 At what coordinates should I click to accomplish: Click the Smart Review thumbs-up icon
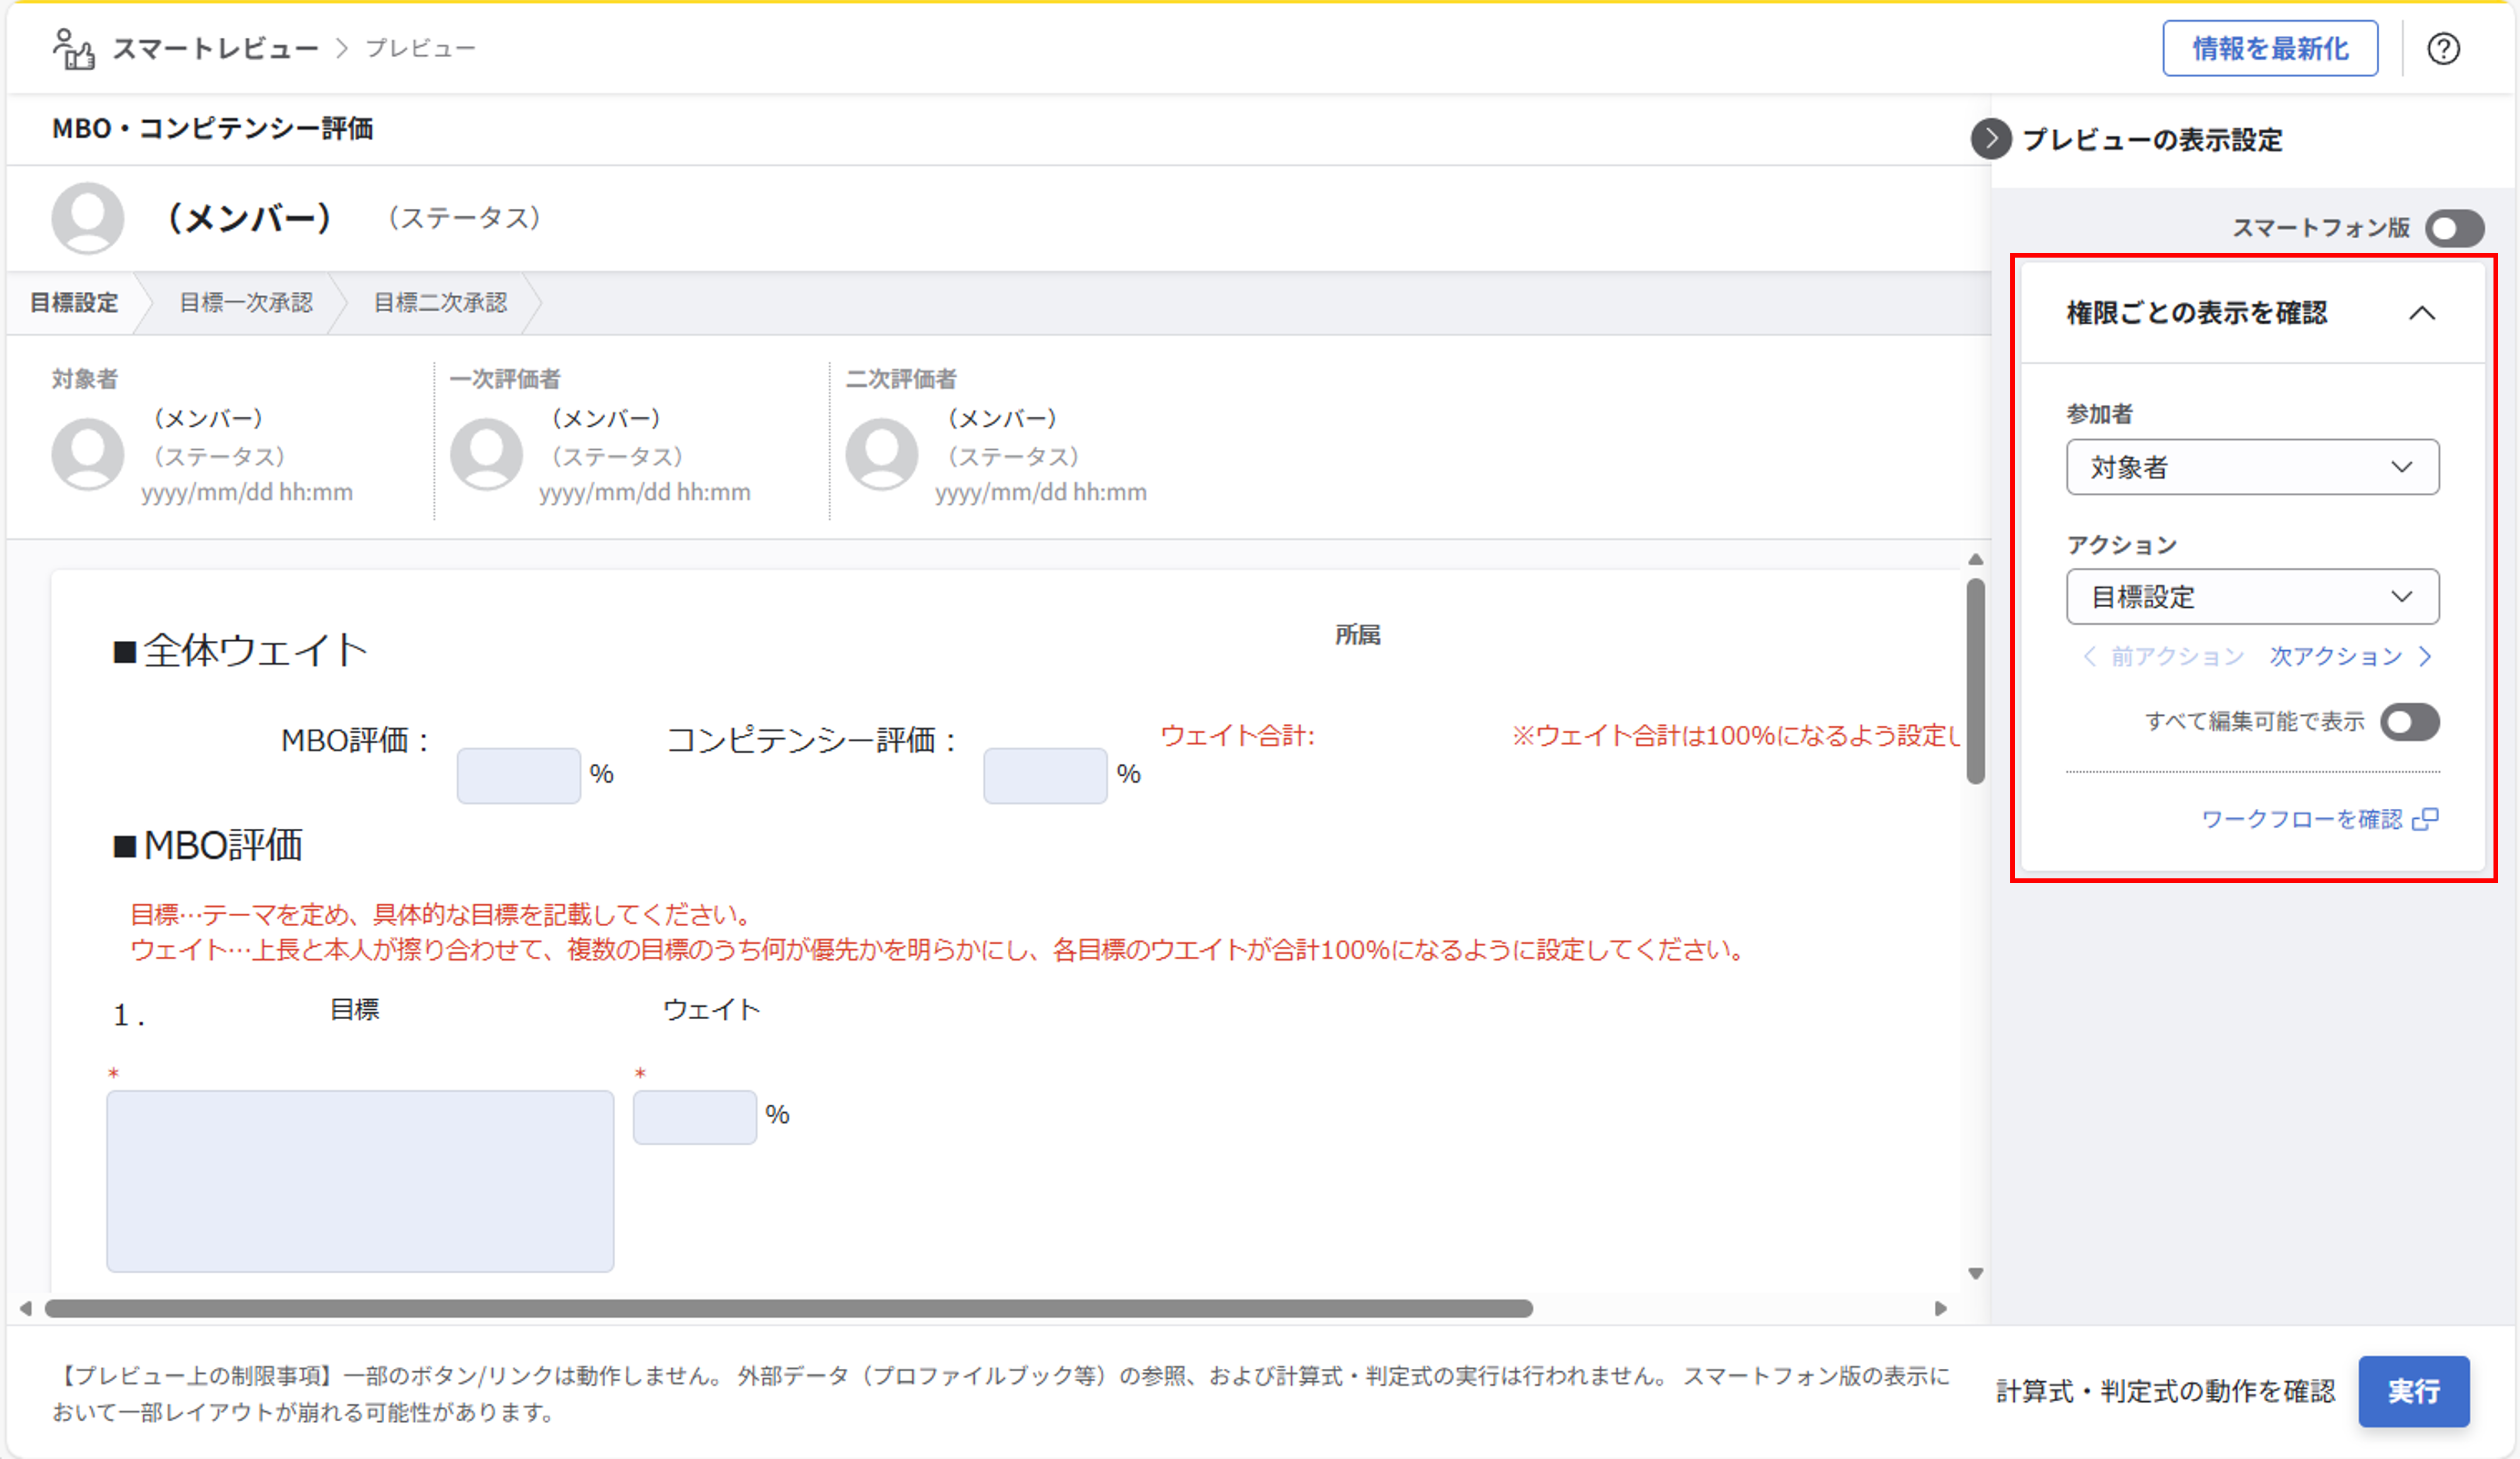(x=74, y=49)
